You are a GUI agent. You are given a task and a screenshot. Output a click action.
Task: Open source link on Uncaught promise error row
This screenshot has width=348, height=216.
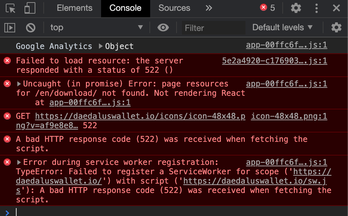pyautogui.click(x=287, y=84)
